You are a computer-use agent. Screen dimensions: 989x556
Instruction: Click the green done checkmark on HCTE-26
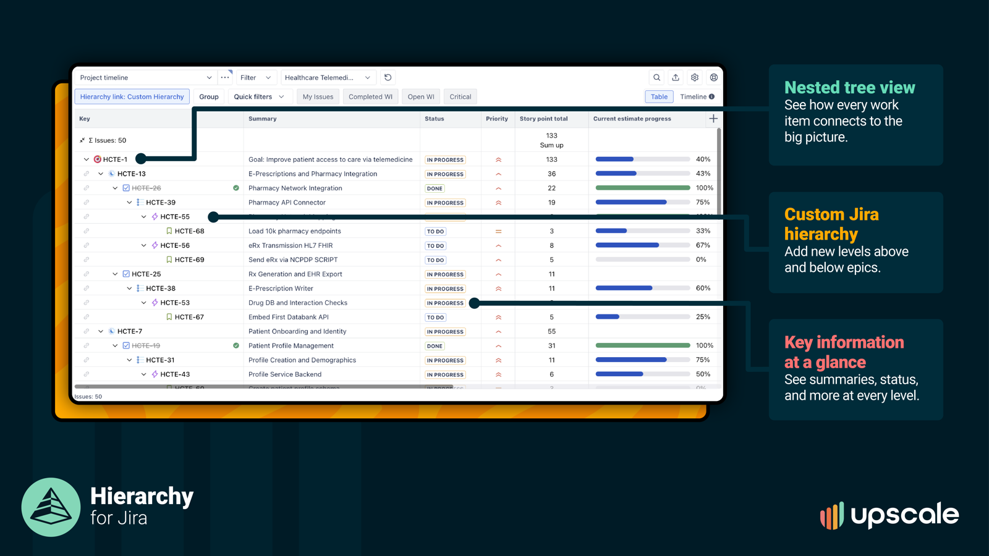[236, 188]
